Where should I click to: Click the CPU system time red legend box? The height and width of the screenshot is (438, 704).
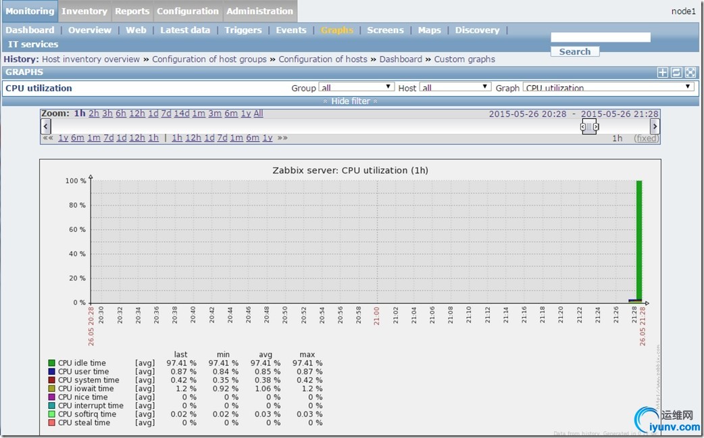(51, 380)
